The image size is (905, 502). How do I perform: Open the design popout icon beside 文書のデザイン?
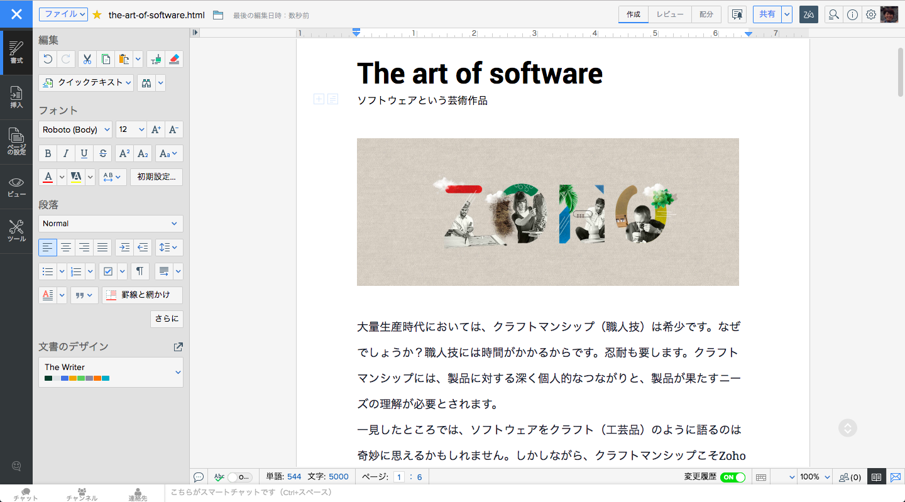tap(178, 347)
